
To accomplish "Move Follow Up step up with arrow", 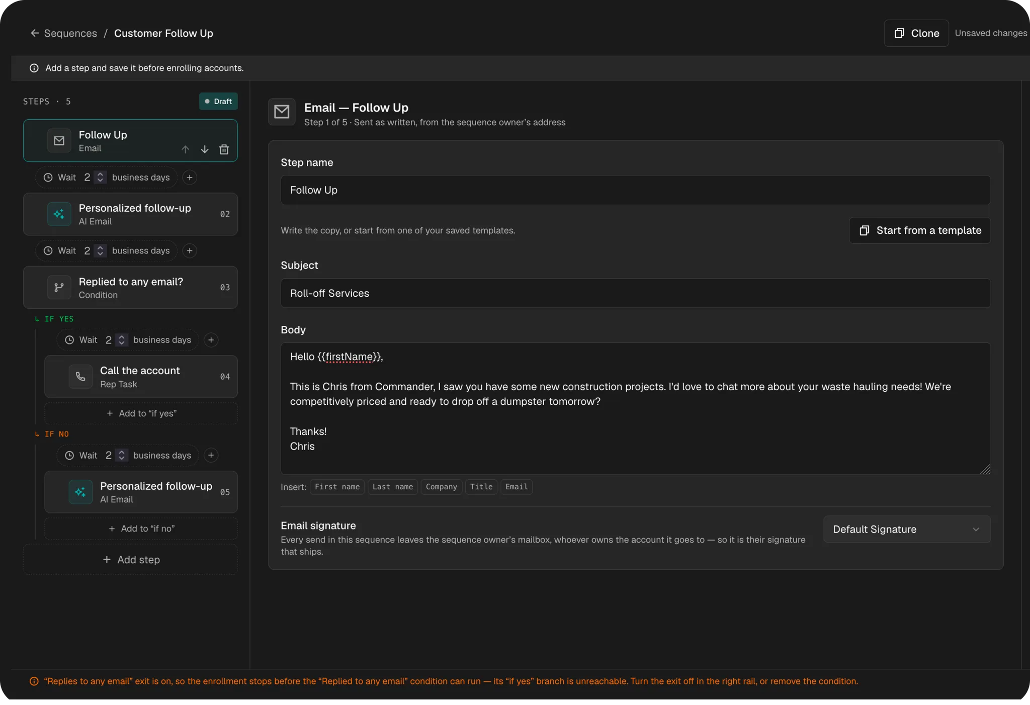I will coord(186,149).
